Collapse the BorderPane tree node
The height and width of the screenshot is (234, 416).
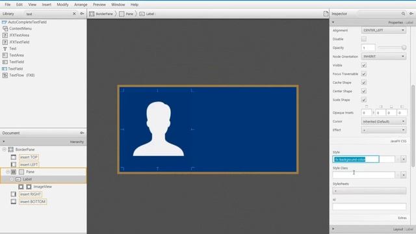click(5, 149)
